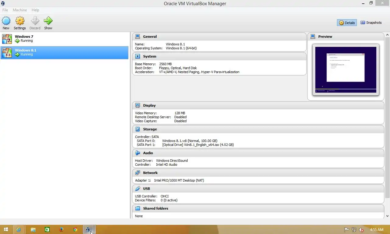
Task: Click the Windows 8.1.vdi storage entry
Action: click(190, 141)
